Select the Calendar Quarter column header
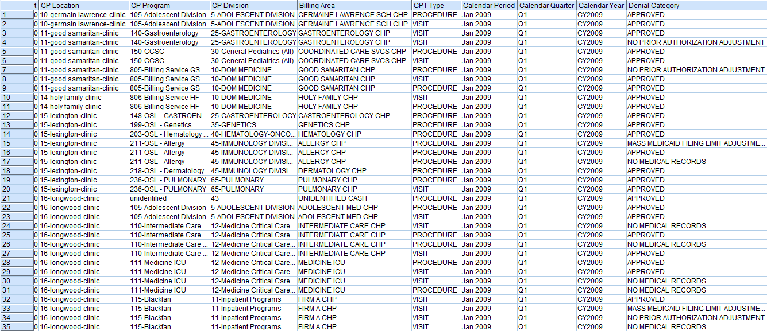Image resolution: width=767 pixels, height=331 pixels. click(x=545, y=5)
